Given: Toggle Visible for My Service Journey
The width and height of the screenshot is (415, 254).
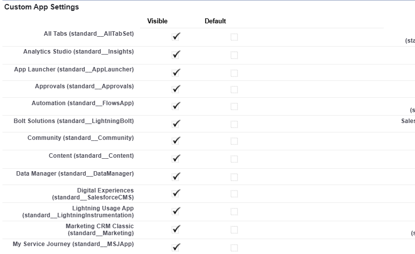Looking at the screenshot, I should 175,248.
